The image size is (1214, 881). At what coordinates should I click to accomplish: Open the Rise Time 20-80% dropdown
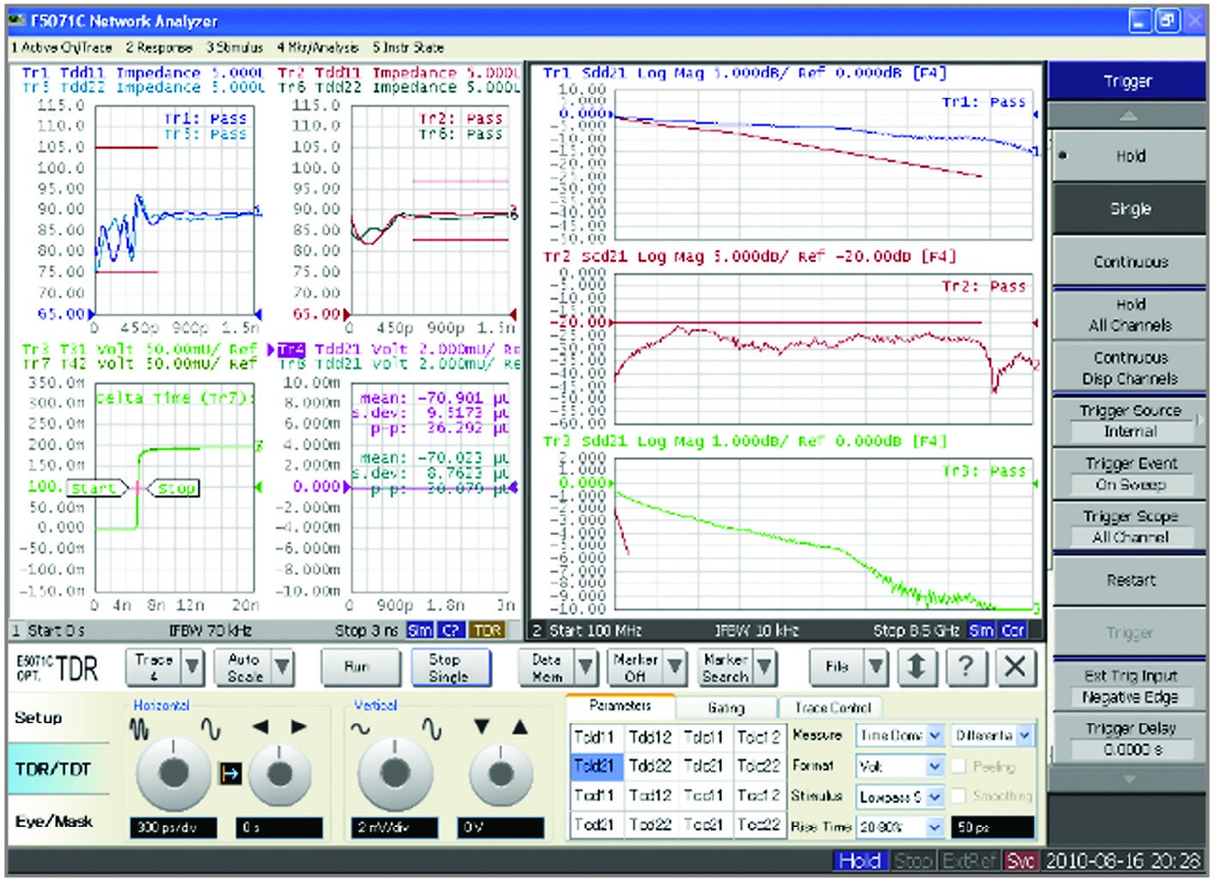pyautogui.click(x=935, y=827)
